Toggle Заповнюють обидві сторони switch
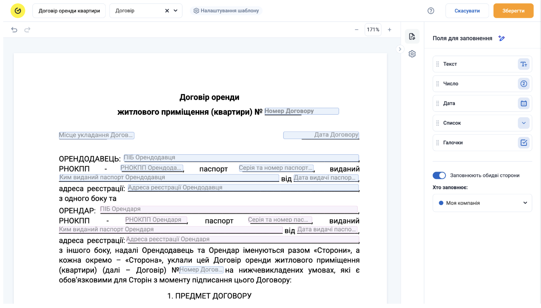The image size is (541, 308). pyautogui.click(x=439, y=175)
